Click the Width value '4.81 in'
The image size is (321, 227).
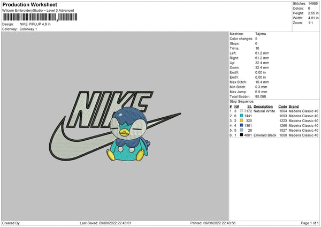[x=313, y=18]
